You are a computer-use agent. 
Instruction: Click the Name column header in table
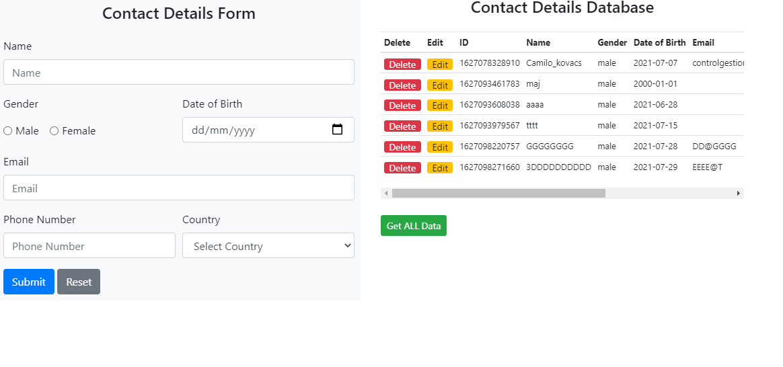click(538, 42)
